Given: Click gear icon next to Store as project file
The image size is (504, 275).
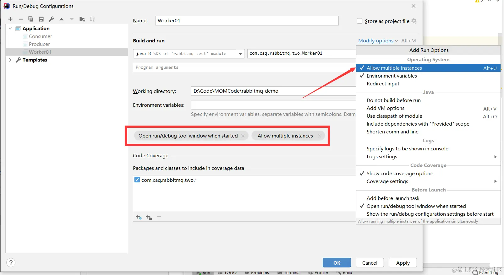Looking at the screenshot, I should [x=414, y=21].
